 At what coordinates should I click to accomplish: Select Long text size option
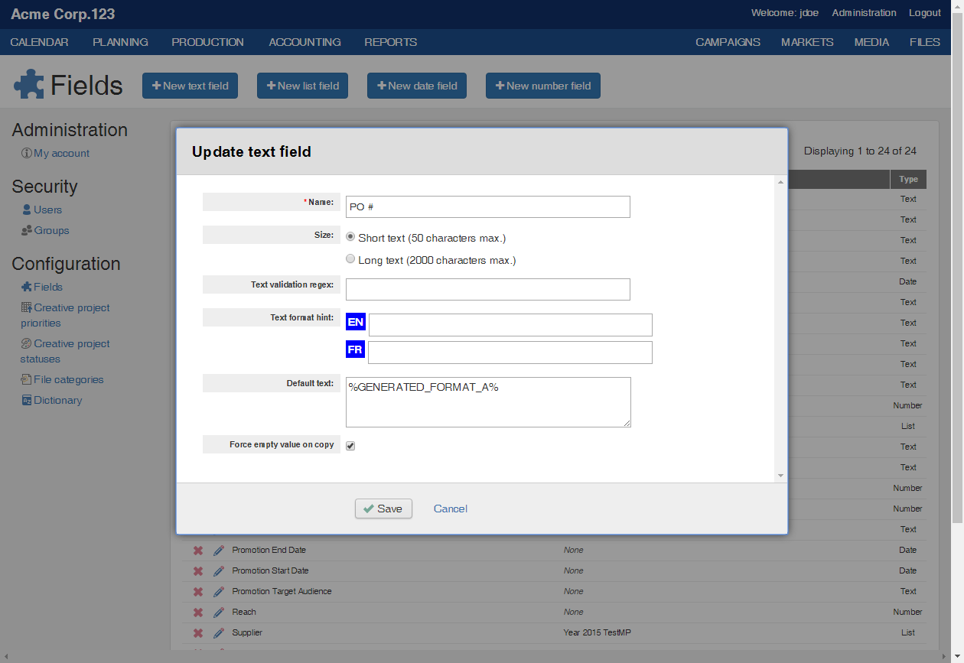(x=351, y=259)
